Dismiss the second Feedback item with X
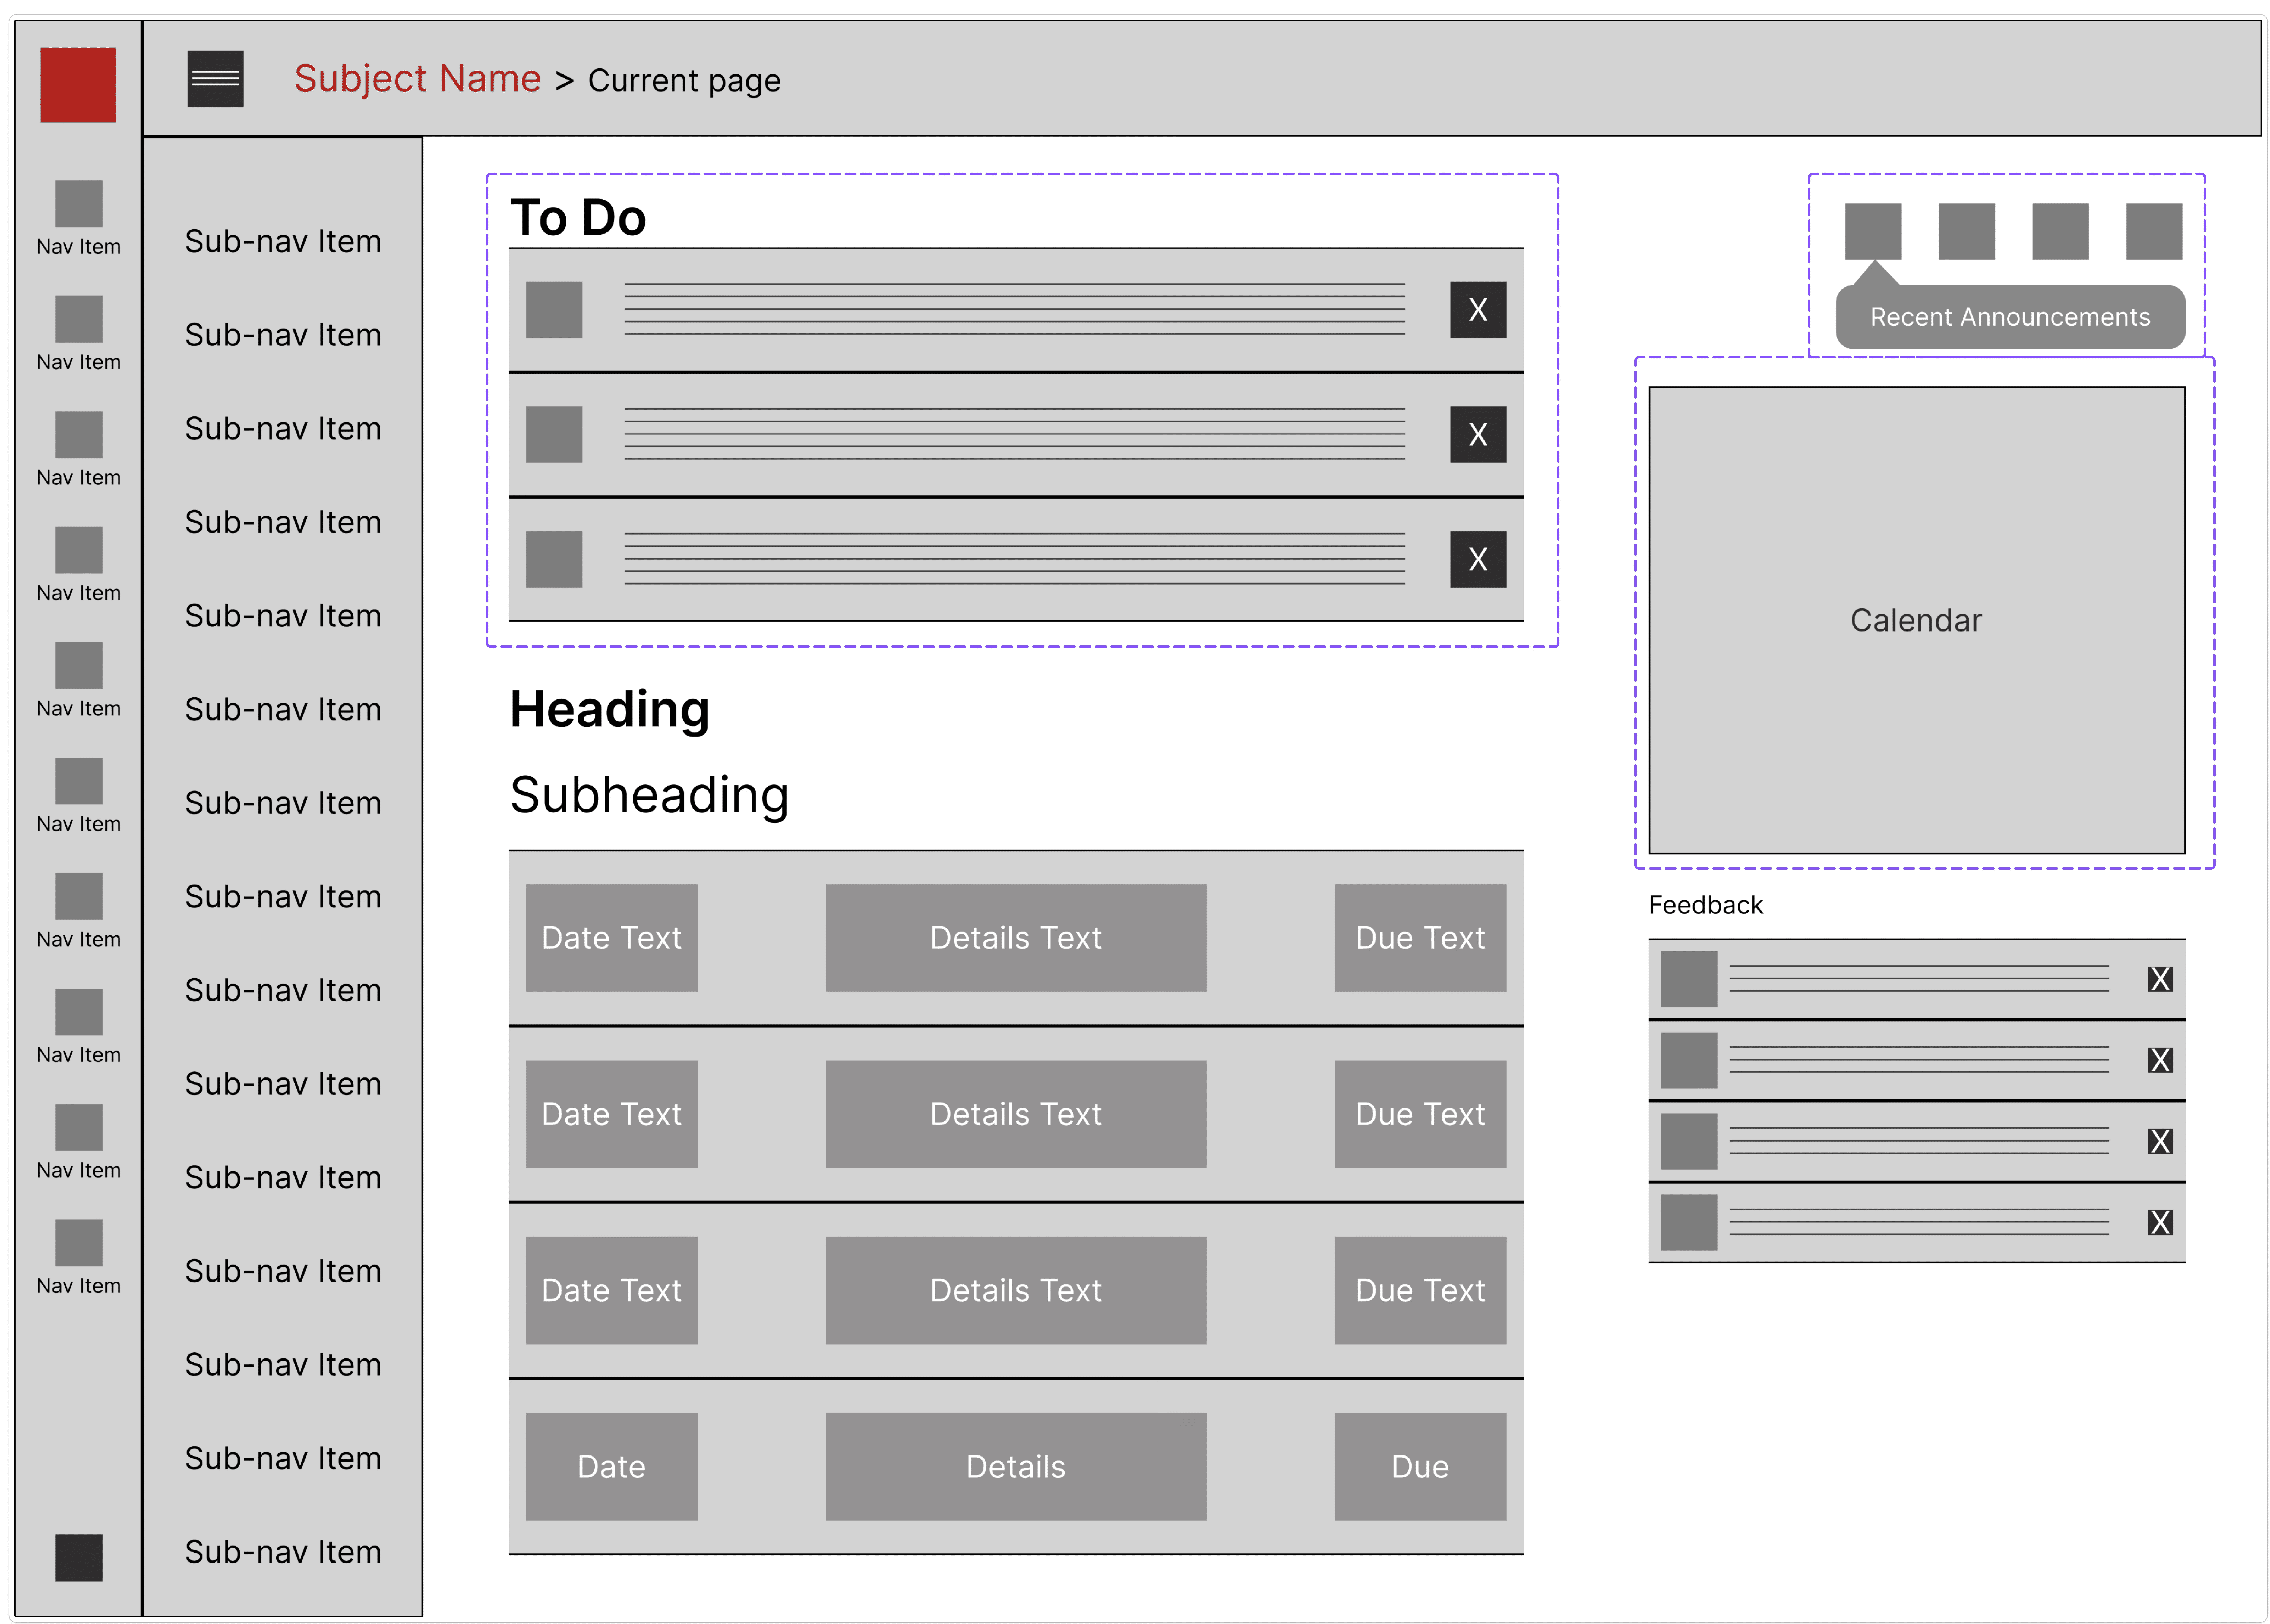The height and width of the screenshot is (1624, 2270). tap(2160, 1060)
